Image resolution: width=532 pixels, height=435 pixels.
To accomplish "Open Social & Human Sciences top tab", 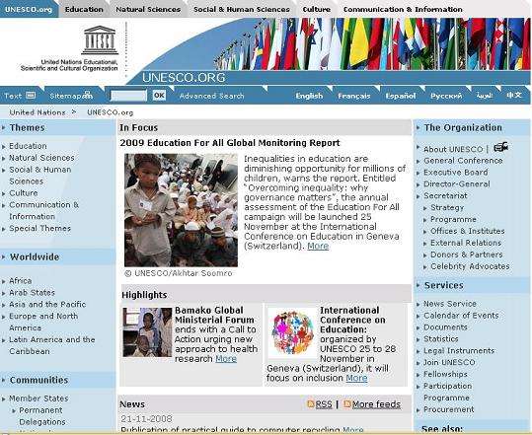I will pyautogui.click(x=242, y=9).
